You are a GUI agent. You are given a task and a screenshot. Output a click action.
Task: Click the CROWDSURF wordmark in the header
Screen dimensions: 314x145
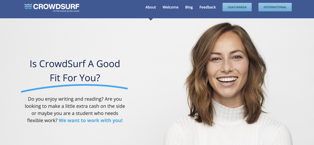(56, 6)
